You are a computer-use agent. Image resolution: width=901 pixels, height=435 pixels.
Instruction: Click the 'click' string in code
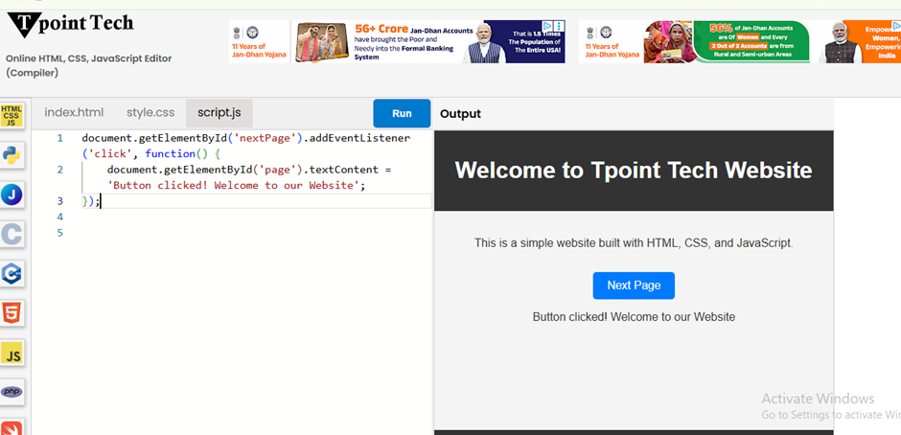pos(110,154)
